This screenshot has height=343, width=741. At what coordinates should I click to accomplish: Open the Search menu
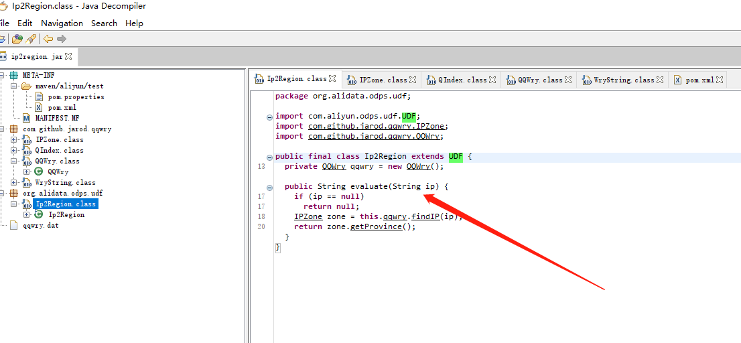click(104, 23)
